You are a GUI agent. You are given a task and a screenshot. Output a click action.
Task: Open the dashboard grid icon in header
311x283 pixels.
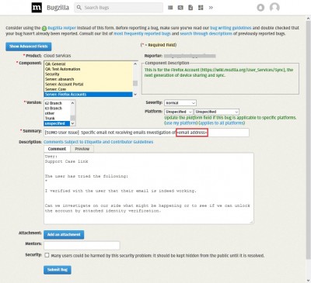point(201,8)
